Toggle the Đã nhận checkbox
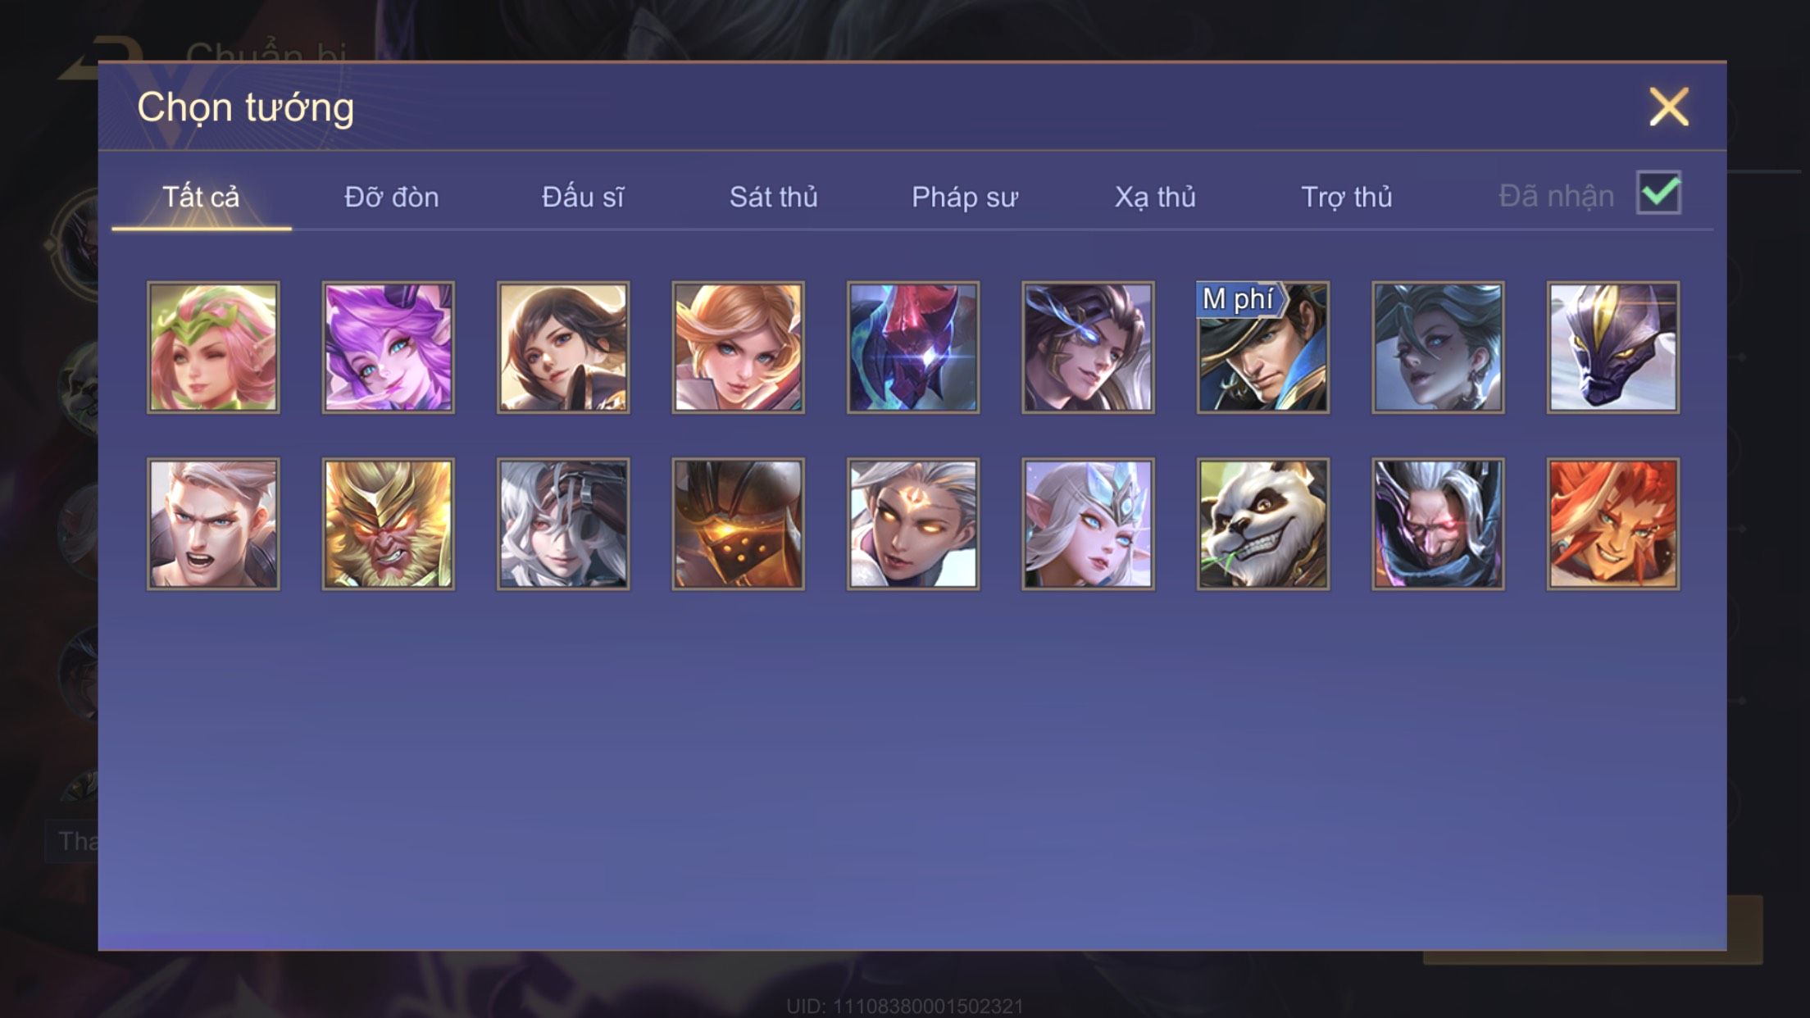Viewport: 1810px width, 1018px height. tap(1658, 193)
